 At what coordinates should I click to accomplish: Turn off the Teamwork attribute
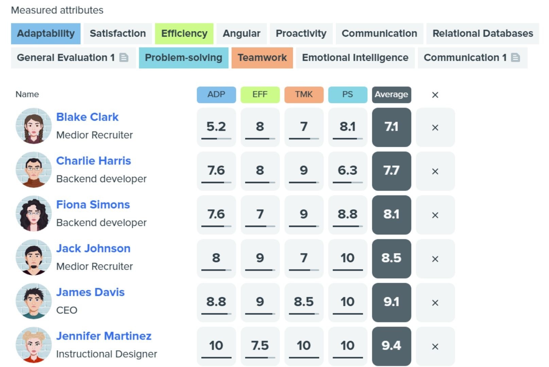(262, 58)
